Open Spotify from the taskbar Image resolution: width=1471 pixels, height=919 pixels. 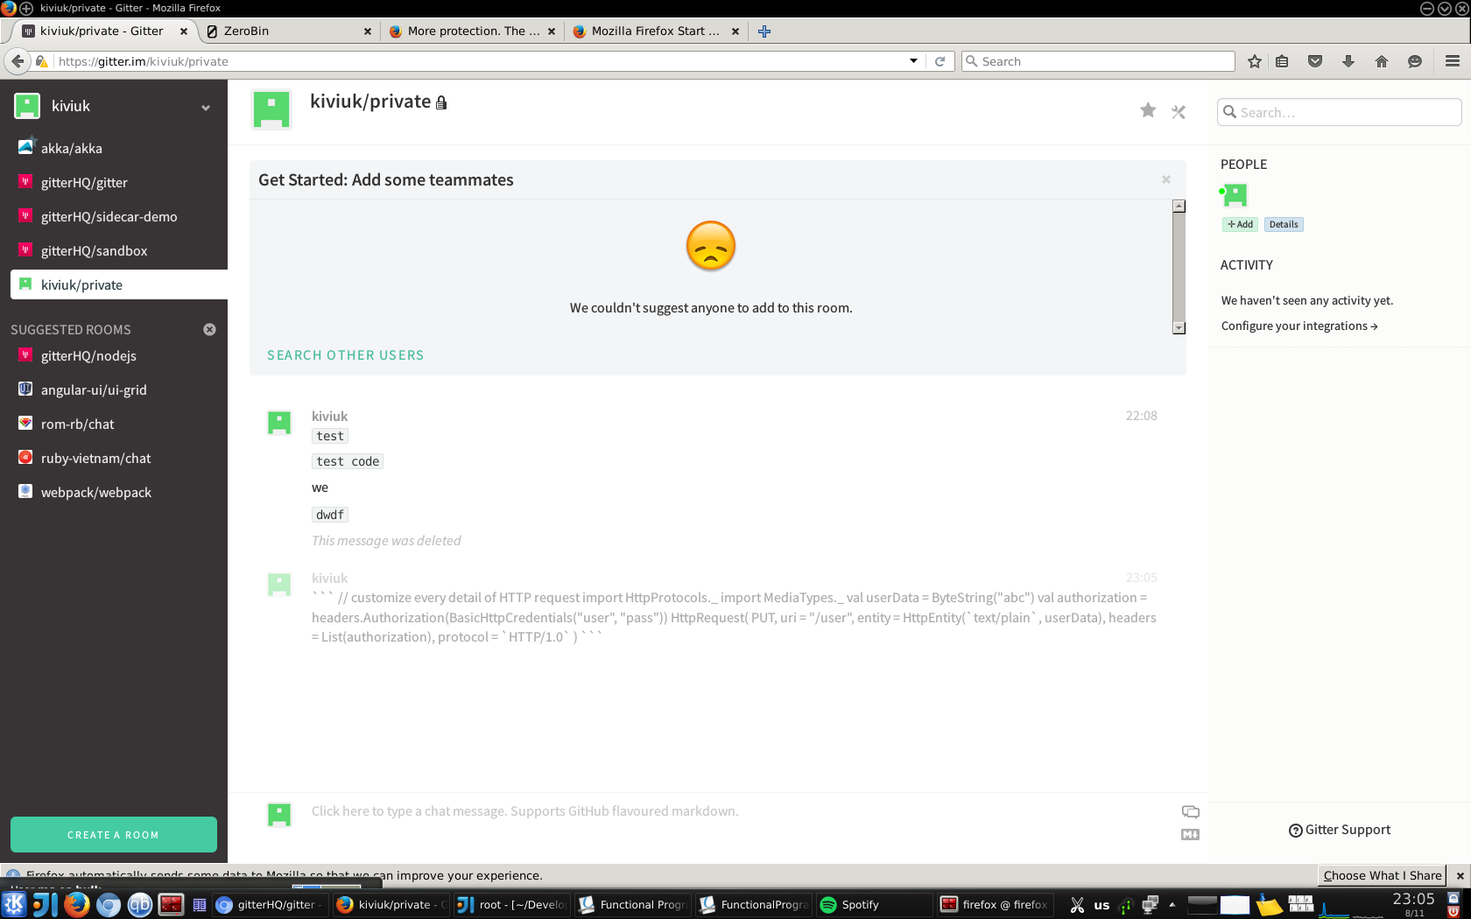(x=872, y=905)
